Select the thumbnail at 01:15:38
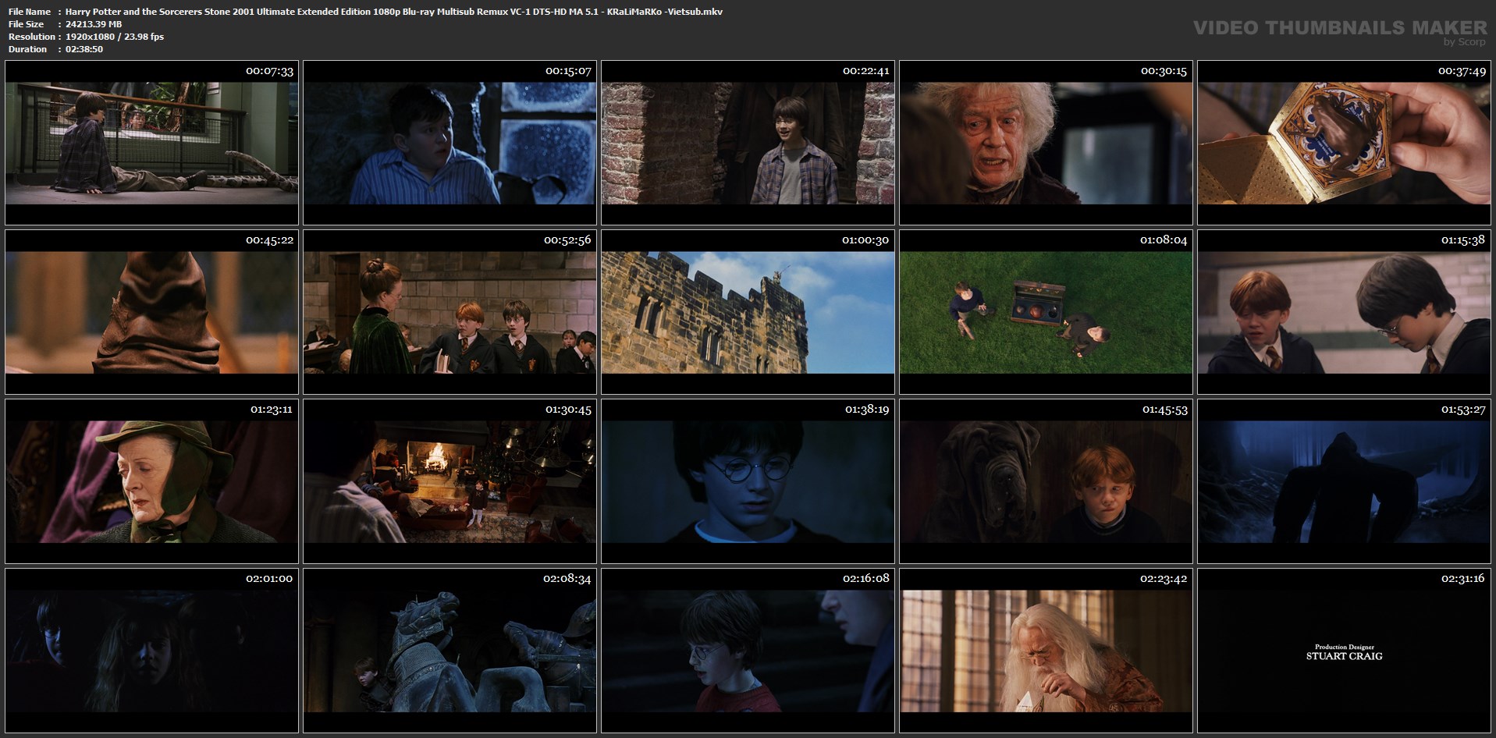 click(x=1344, y=312)
